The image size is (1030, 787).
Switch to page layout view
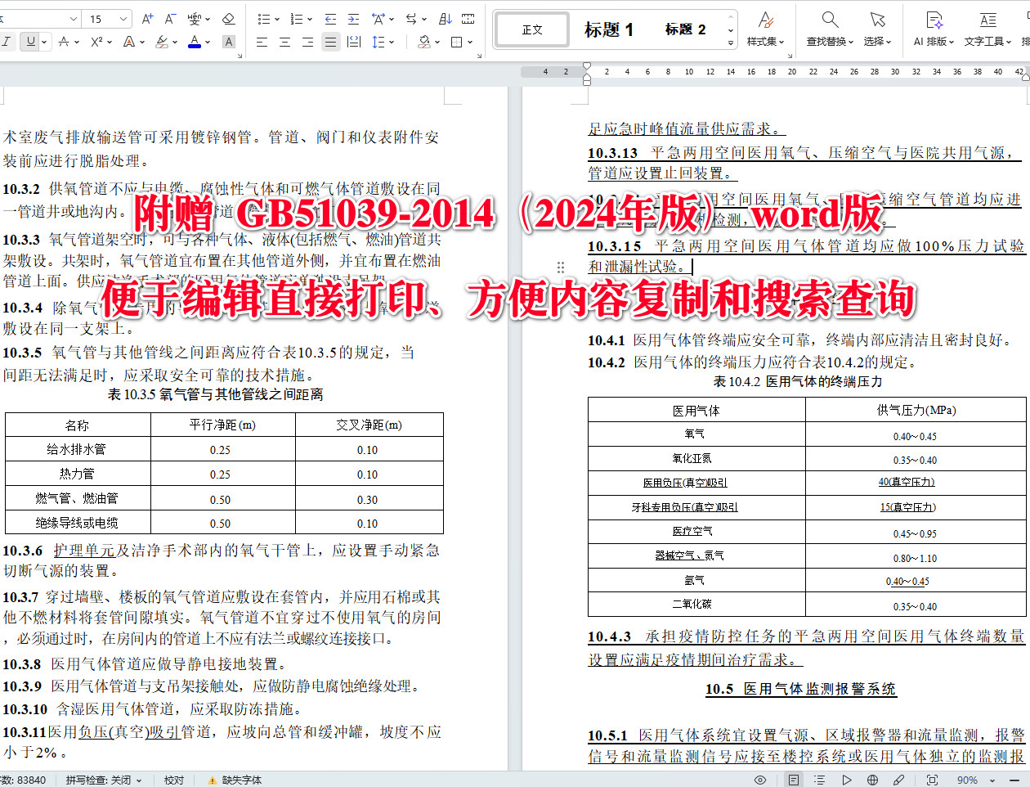pos(793,780)
